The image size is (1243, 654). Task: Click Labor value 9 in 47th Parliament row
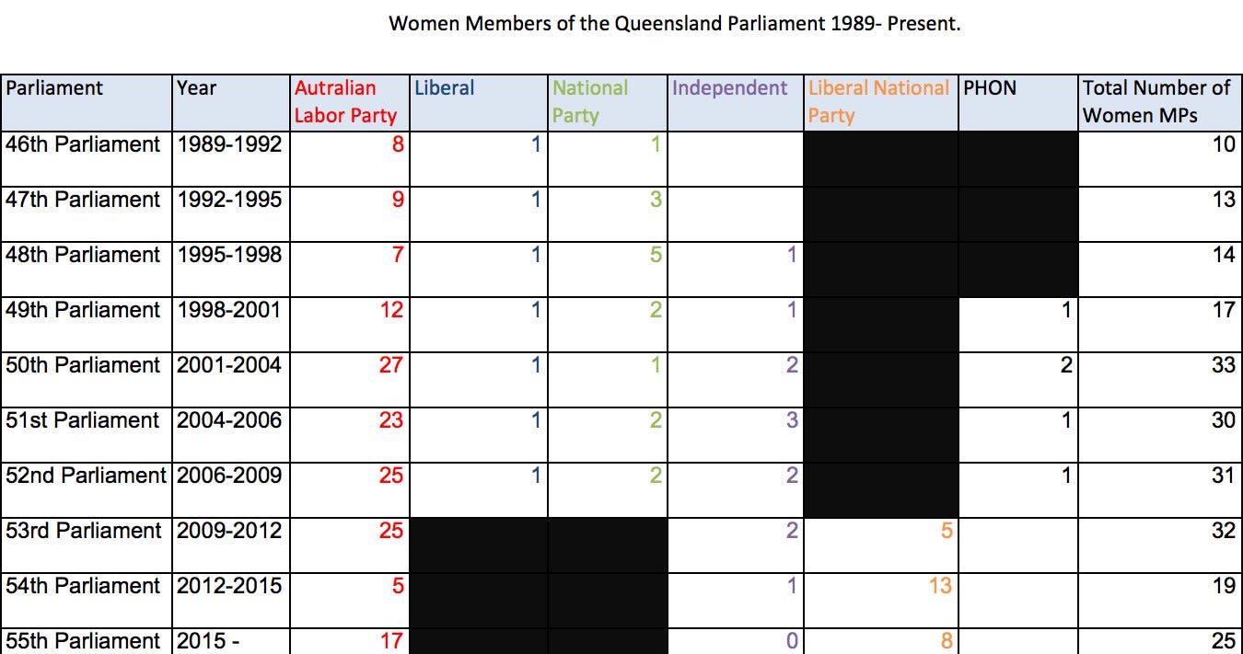point(398,200)
